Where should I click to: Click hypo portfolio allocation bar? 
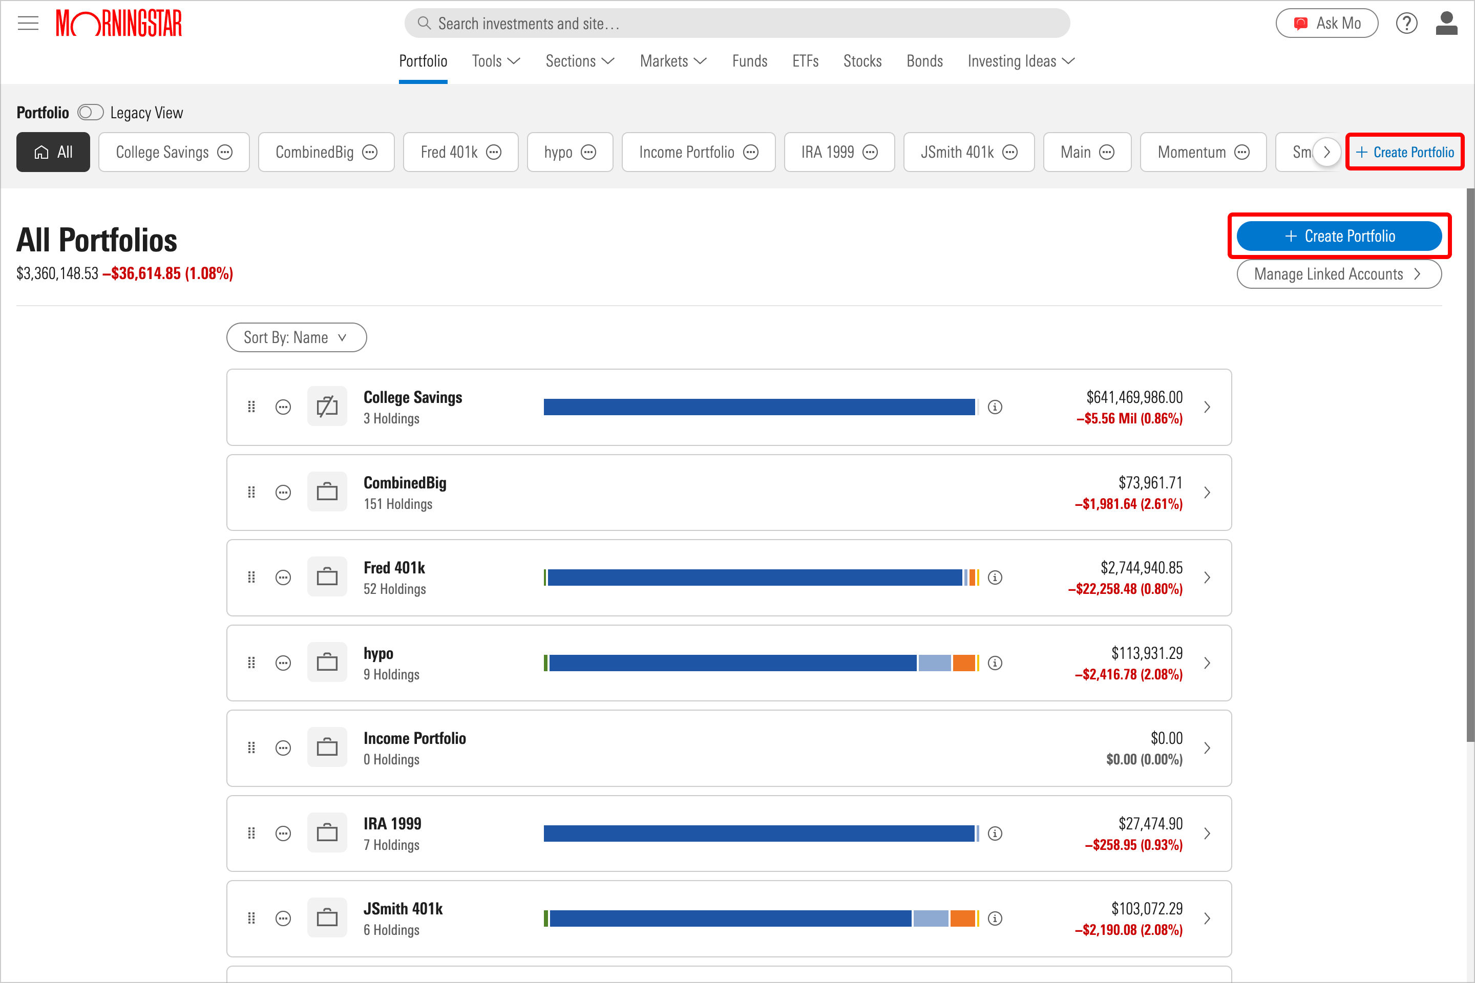click(x=762, y=663)
